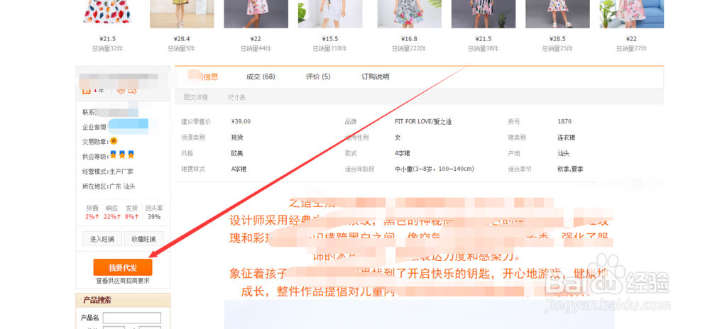710x329 pixels.
Task: Open the dress thumbnail priced ¥28.5
Action: 557,14
